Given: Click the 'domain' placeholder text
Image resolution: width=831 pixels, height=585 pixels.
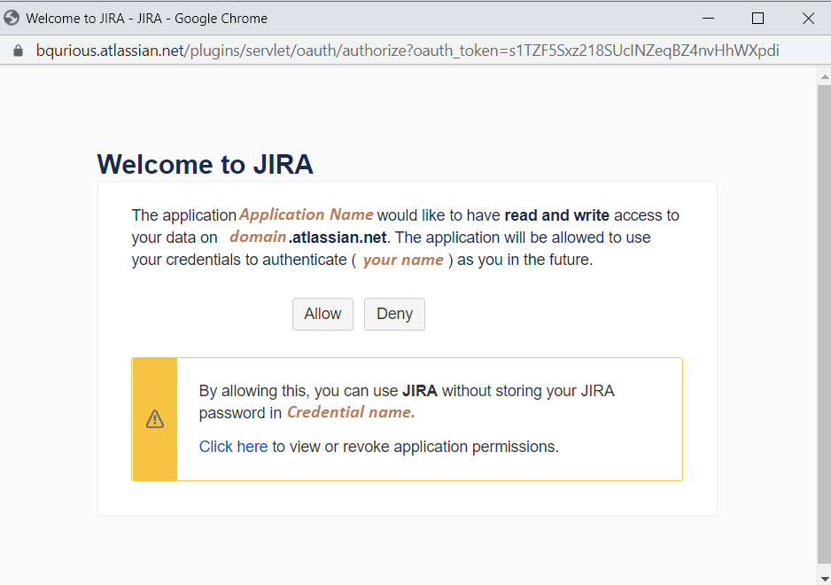Looking at the screenshot, I should click(258, 237).
